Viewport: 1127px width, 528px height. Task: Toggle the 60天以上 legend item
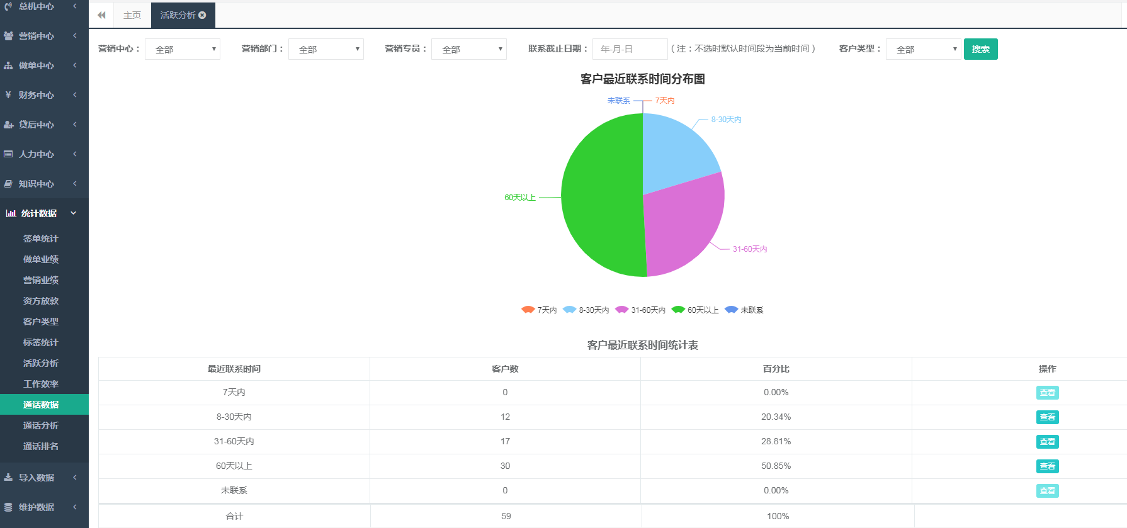pyautogui.click(x=695, y=310)
